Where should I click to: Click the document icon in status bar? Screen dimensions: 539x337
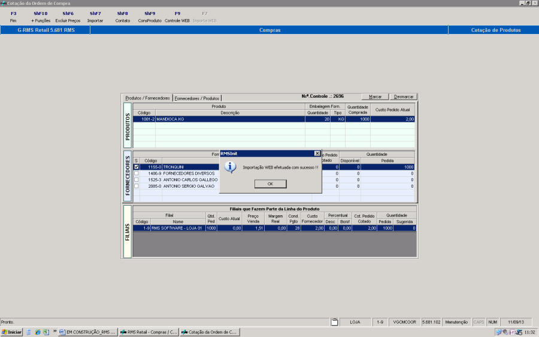click(x=335, y=322)
